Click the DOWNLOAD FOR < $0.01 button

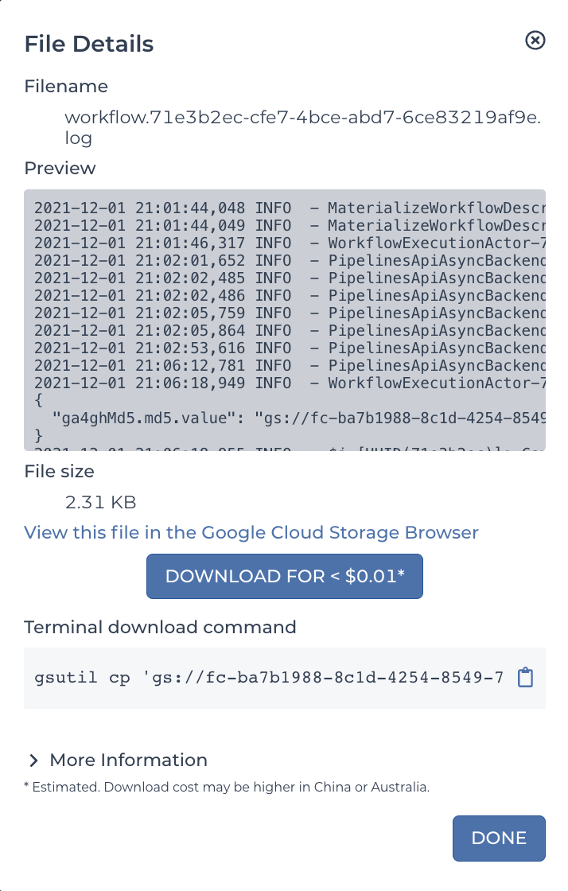[x=284, y=576]
